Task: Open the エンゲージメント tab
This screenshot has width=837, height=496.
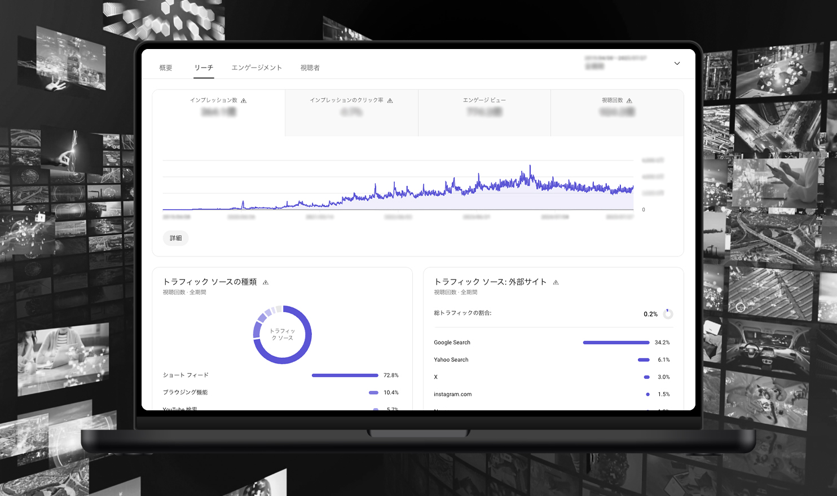Action: (x=257, y=68)
